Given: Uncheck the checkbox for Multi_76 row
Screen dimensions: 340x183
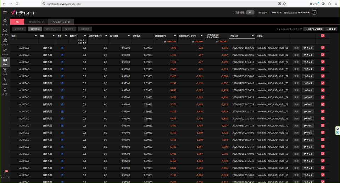Looking at the screenshot, I should coord(323,83).
